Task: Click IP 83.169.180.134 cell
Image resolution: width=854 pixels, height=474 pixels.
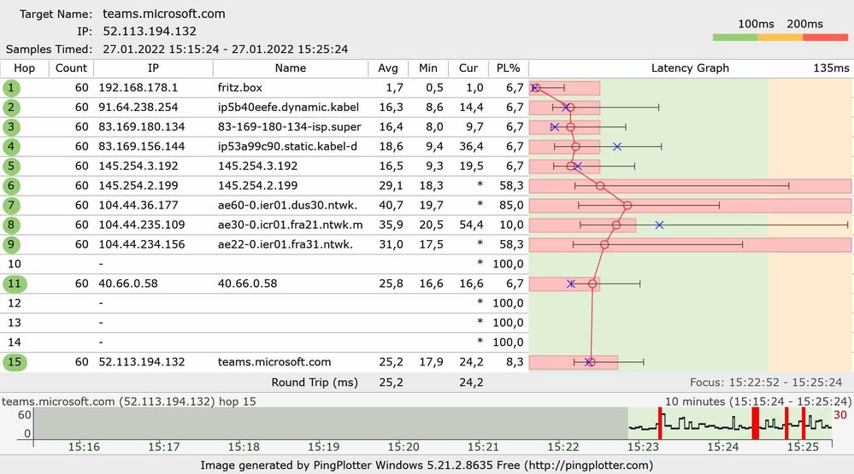Action: click(142, 126)
